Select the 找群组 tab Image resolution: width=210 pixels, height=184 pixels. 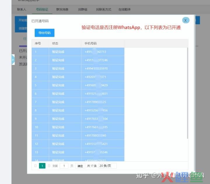pyautogui.click(x=83, y=9)
